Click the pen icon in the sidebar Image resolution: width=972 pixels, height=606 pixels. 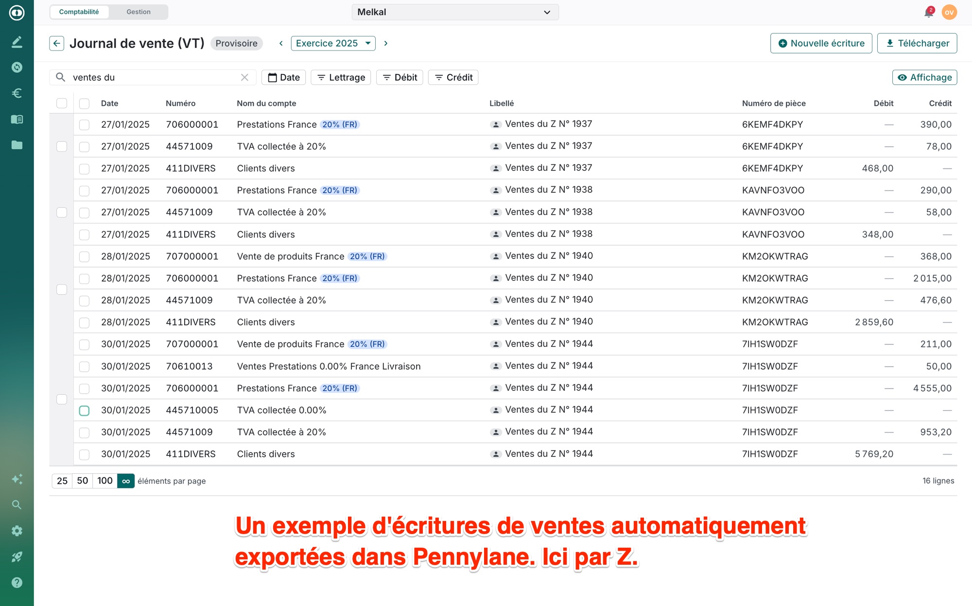[x=17, y=42]
